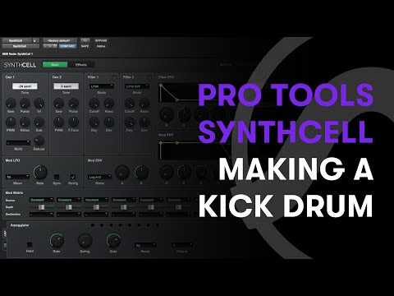Click the Native label in header
Image resolution: width=394 pixels, height=296 pixels.
tap(101, 46)
